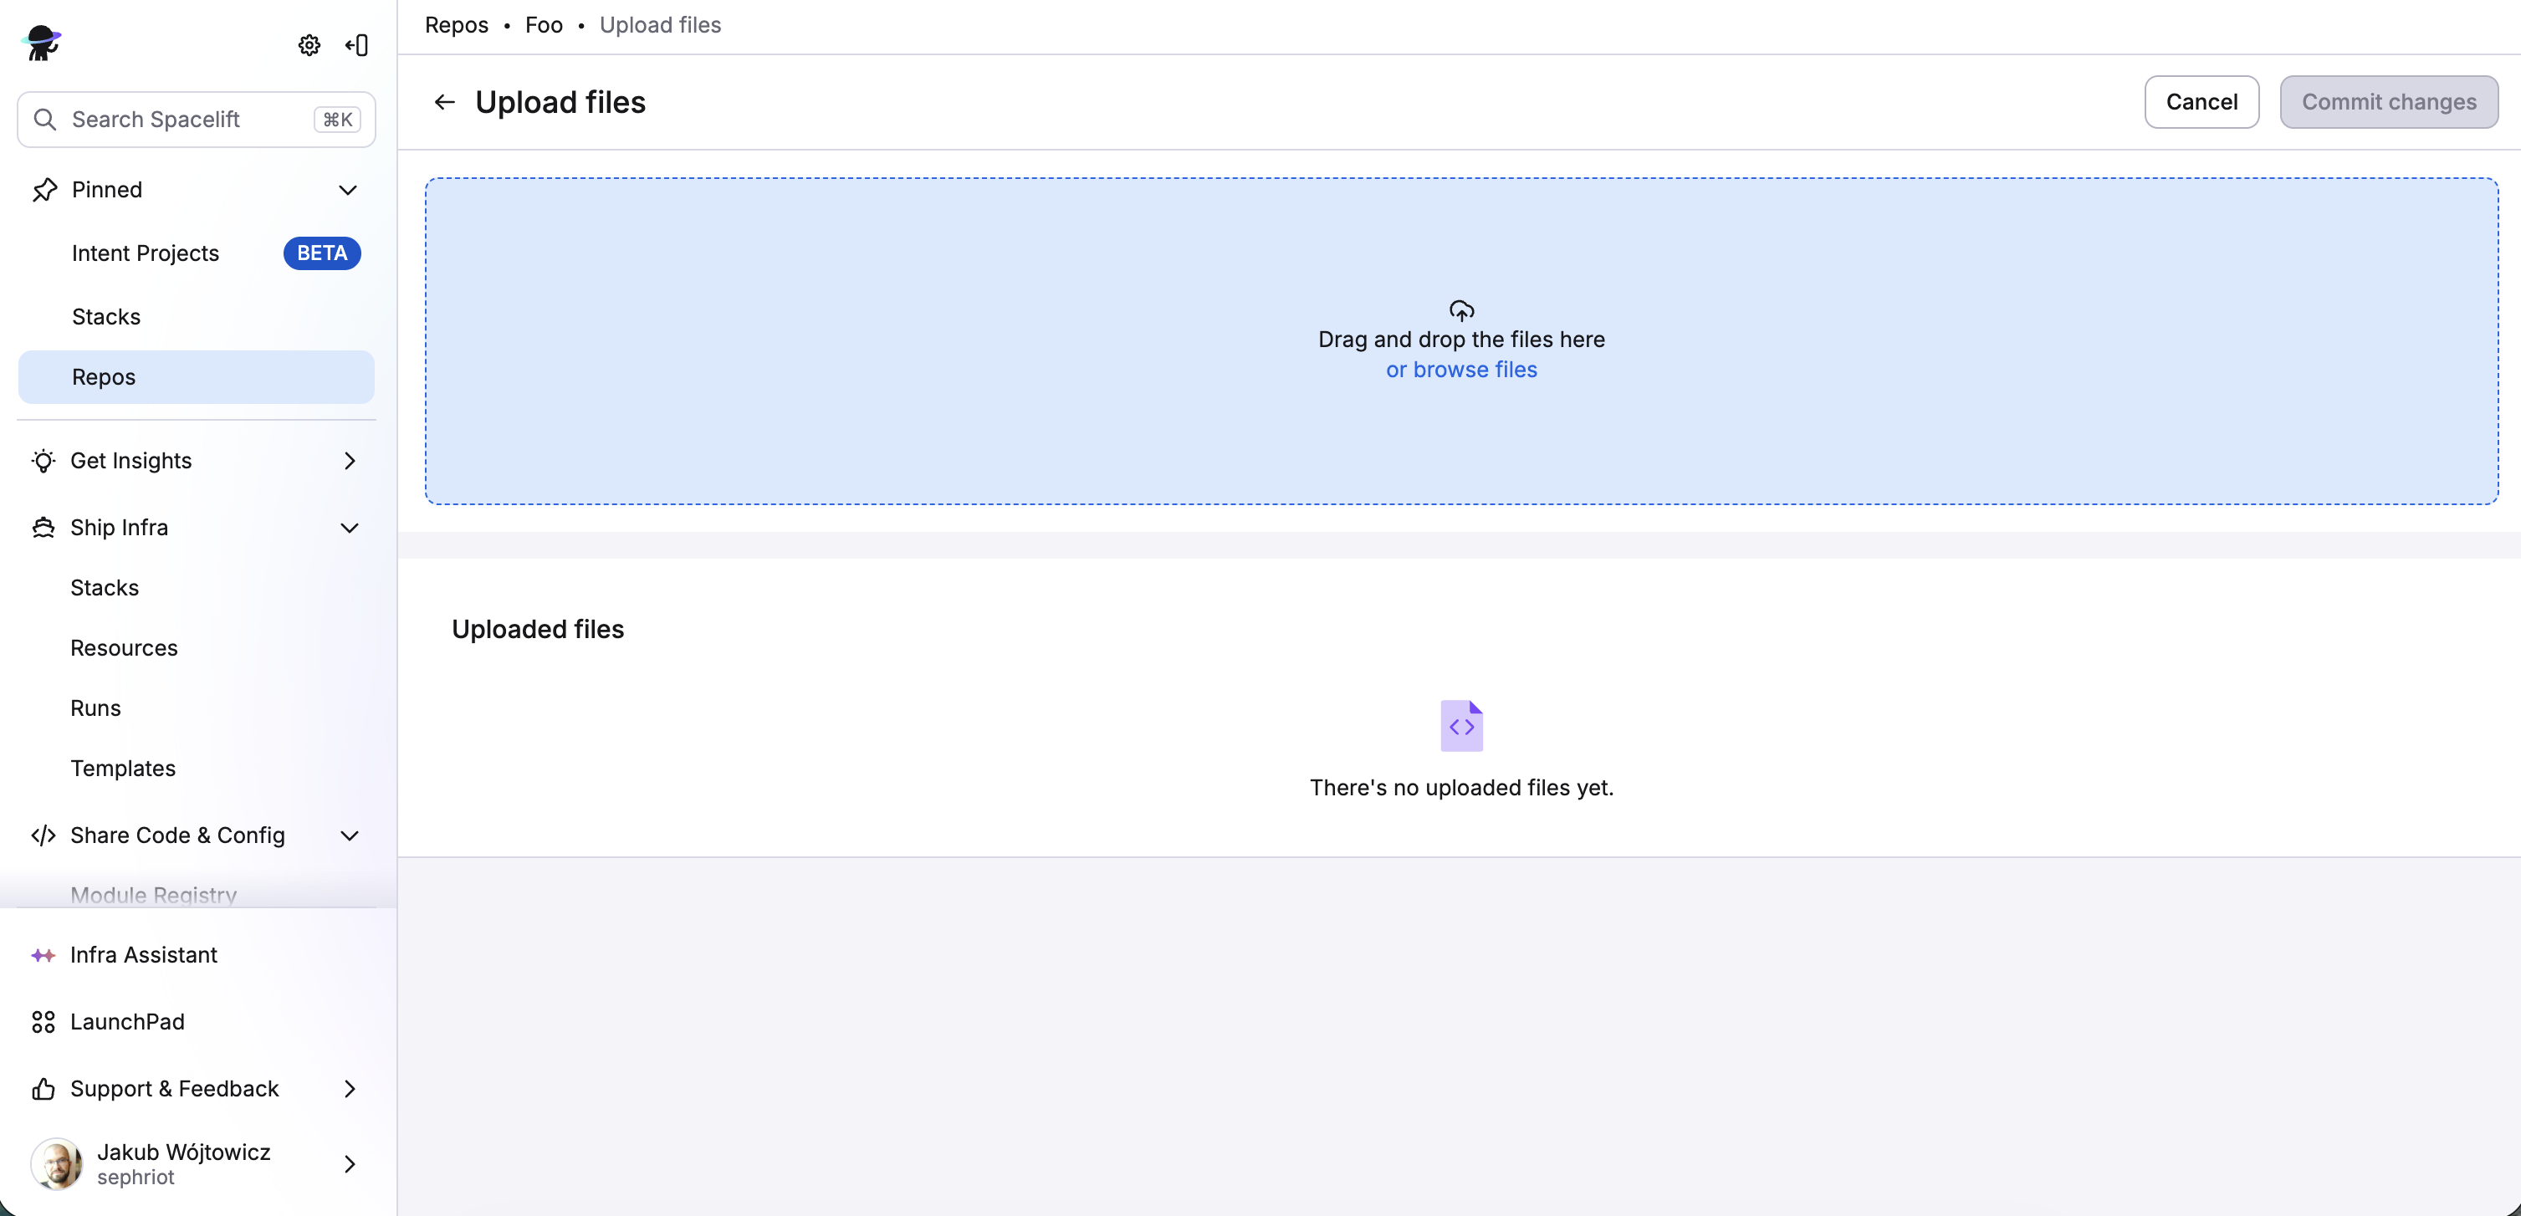
Task: Go back using the back arrow
Action: click(445, 100)
